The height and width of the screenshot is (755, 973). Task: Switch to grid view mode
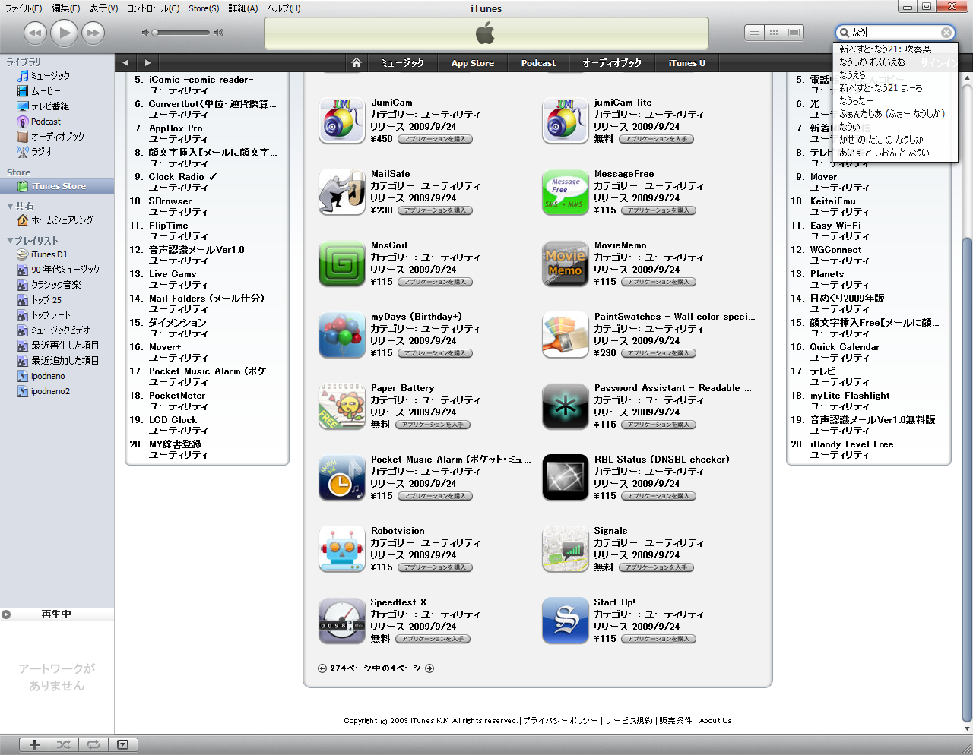coord(774,33)
